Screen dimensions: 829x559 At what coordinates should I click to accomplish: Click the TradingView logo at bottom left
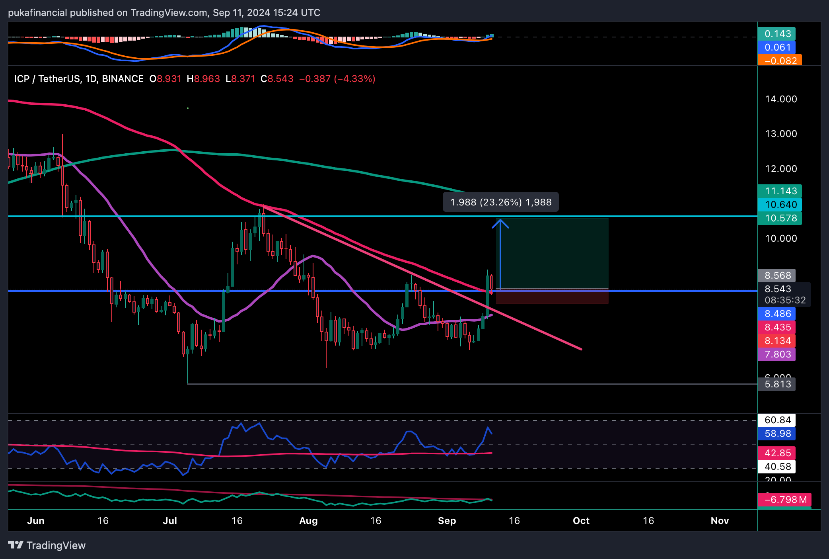47,545
